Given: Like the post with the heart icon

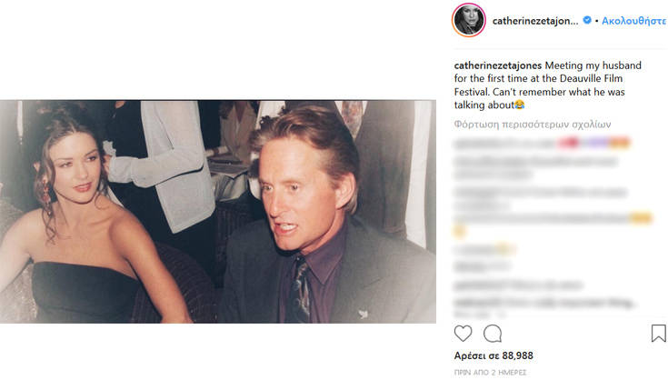Looking at the screenshot, I should coord(464,333).
